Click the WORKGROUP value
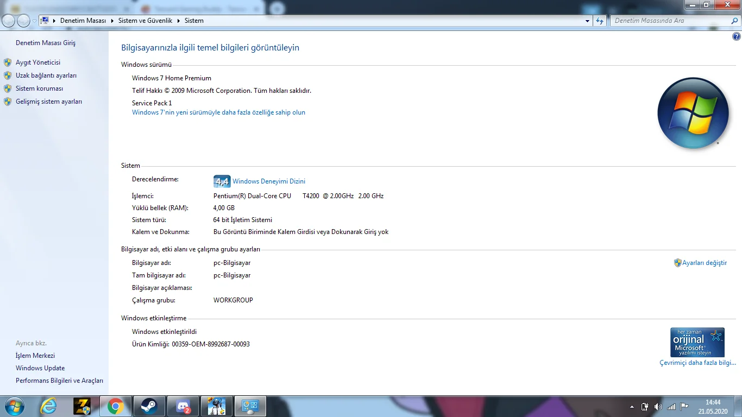 click(x=233, y=300)
